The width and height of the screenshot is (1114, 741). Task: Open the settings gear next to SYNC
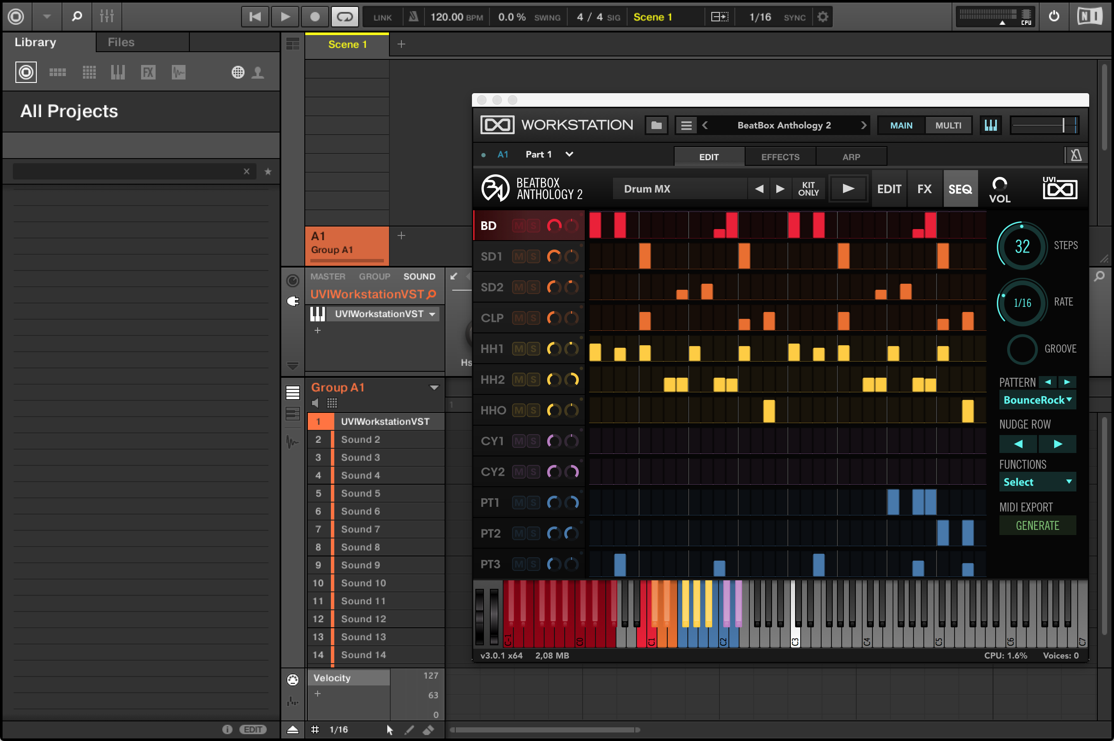823,17
